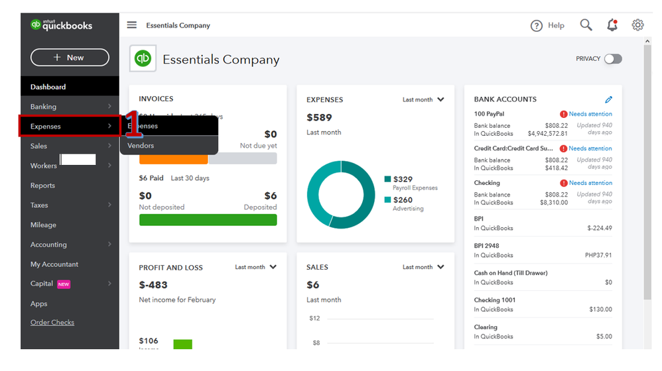Expand Expenses sidebar chevron

coord(109,126)
